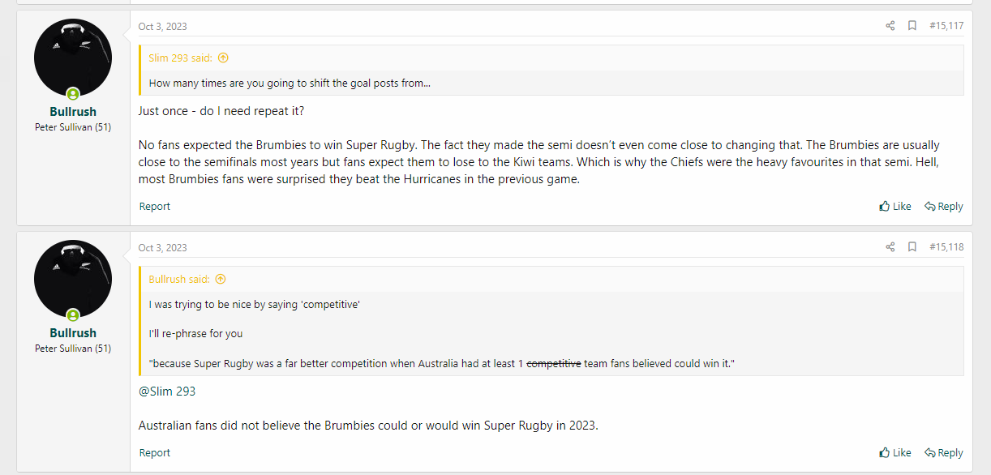Screen dimensions: 991x475
Task: Open Bullrush username link in first post
Action: (x=73, y=112)
